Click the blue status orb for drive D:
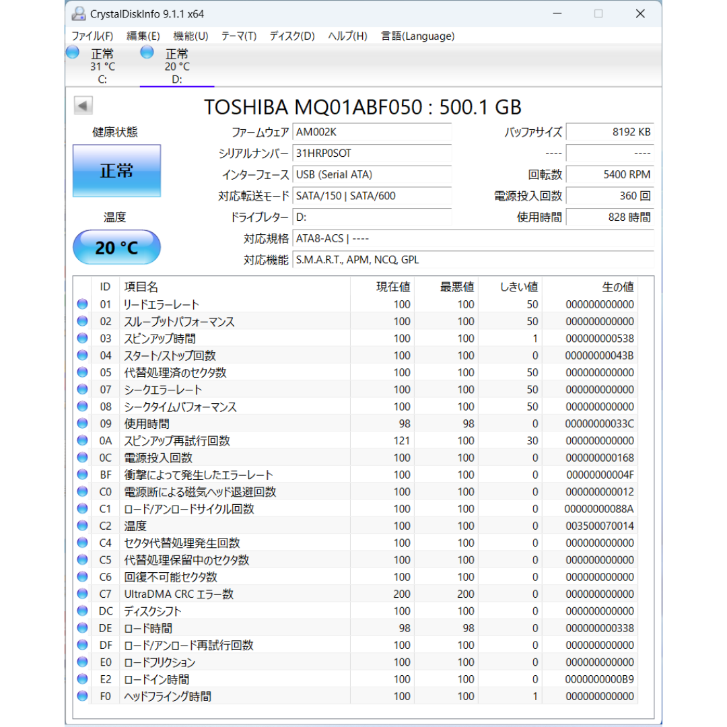 147,52
